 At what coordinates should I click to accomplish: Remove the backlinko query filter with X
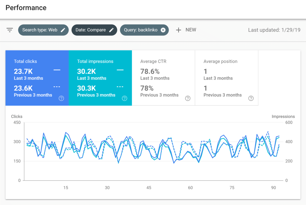pyautogui.click(x=163, y=30)
